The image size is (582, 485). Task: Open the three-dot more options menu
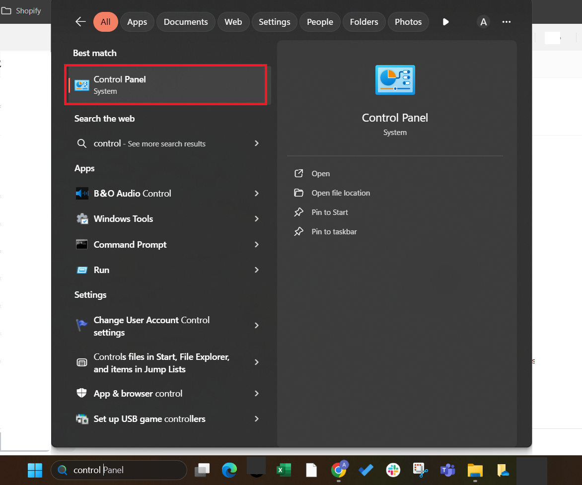507,22
